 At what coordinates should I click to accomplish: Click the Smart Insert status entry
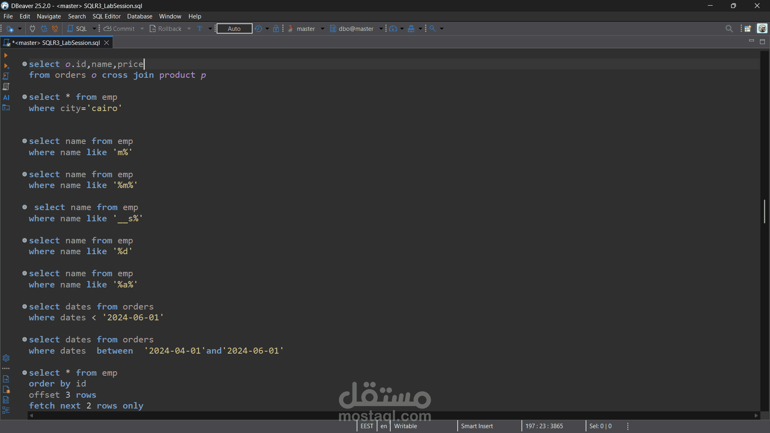pos(477,426)
